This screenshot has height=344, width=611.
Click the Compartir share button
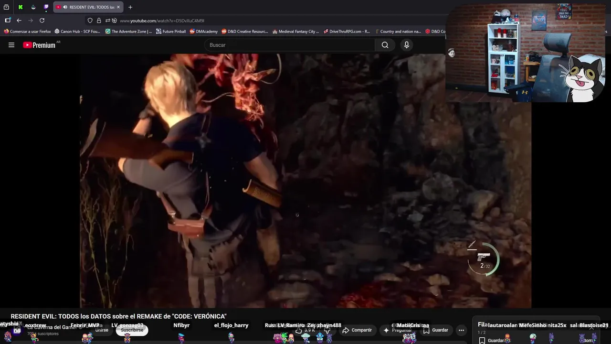[357, 330]
